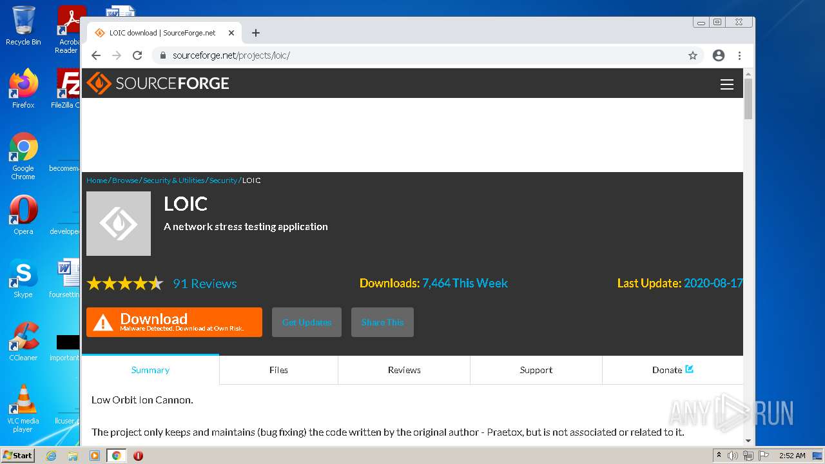825x464 pixels.
Task: Click Last Update date 2020-08-17
Action: tap(713, 284)
